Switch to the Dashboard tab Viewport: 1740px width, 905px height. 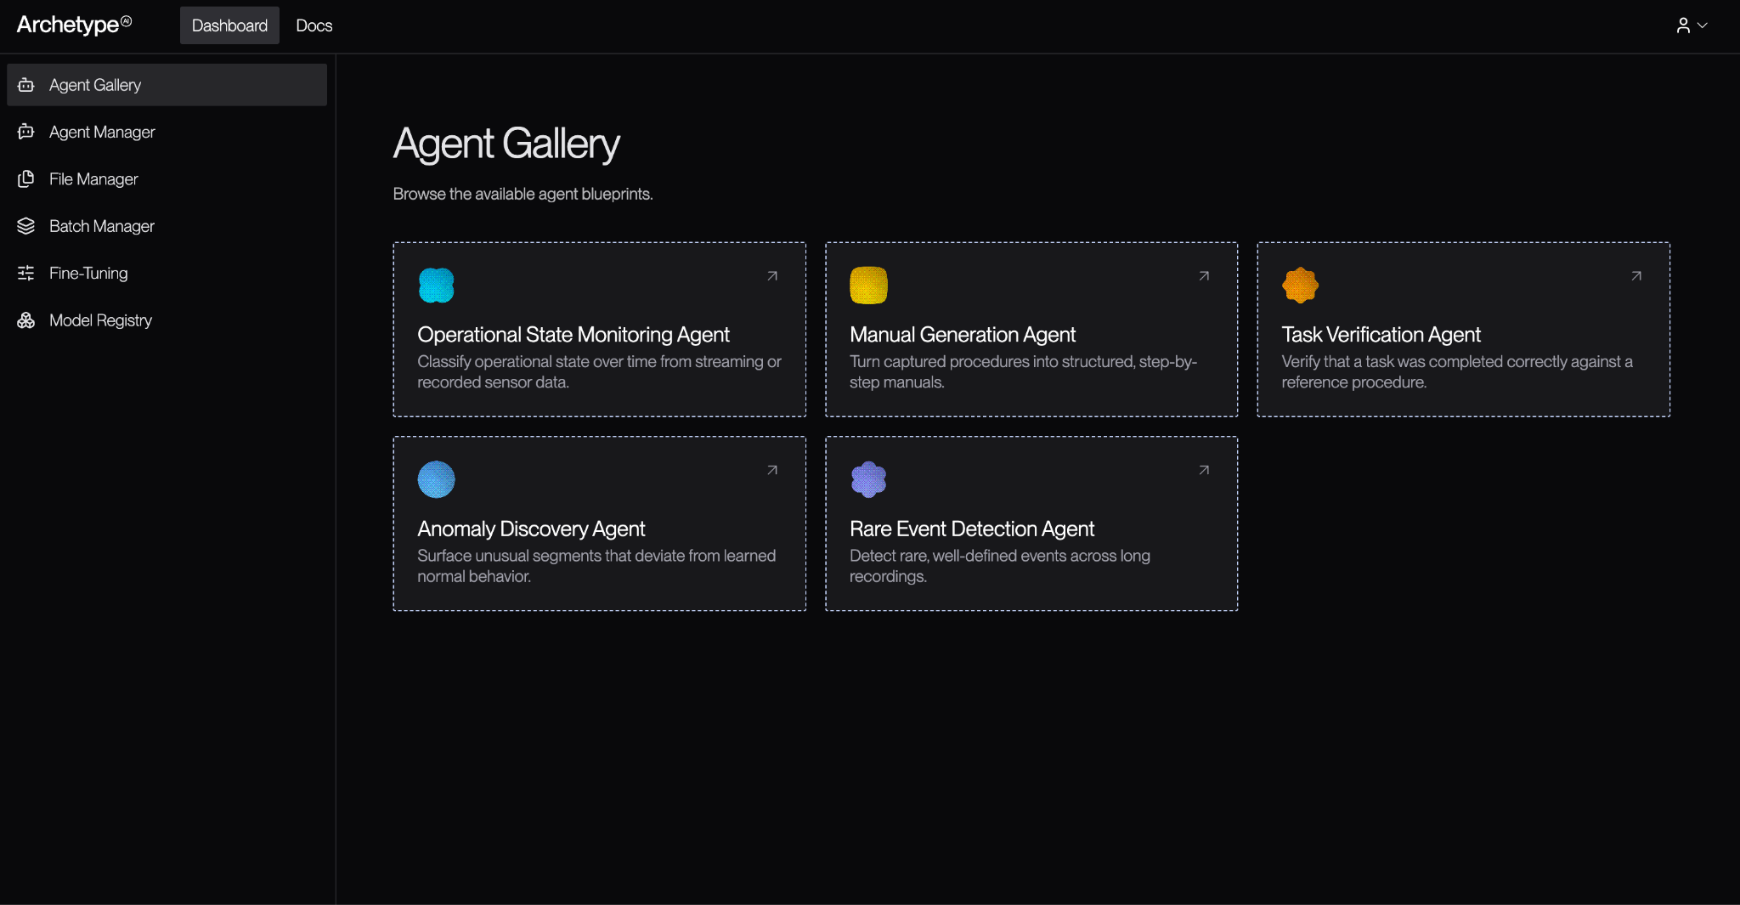click(x=229, y=25)
